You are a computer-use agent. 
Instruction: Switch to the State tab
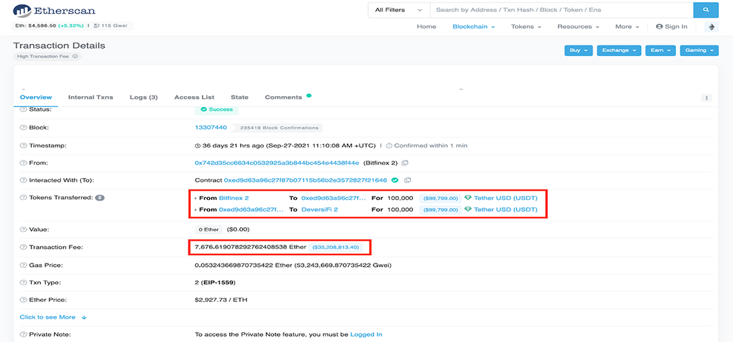point(239,97)
